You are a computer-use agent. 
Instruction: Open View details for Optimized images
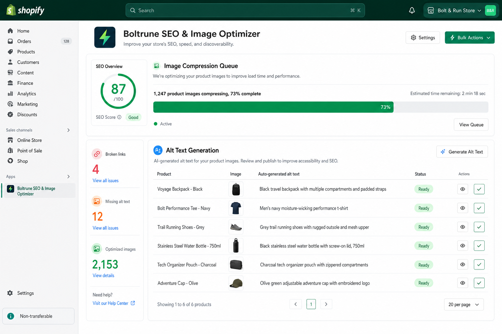(104, 276)
